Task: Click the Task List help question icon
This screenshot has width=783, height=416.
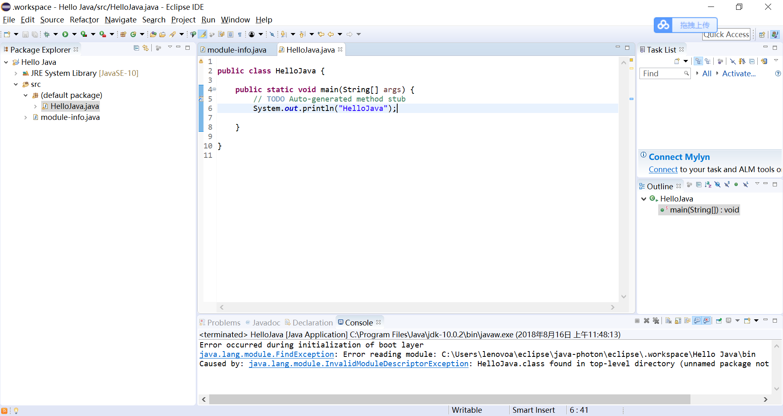Action: point(778,73)
